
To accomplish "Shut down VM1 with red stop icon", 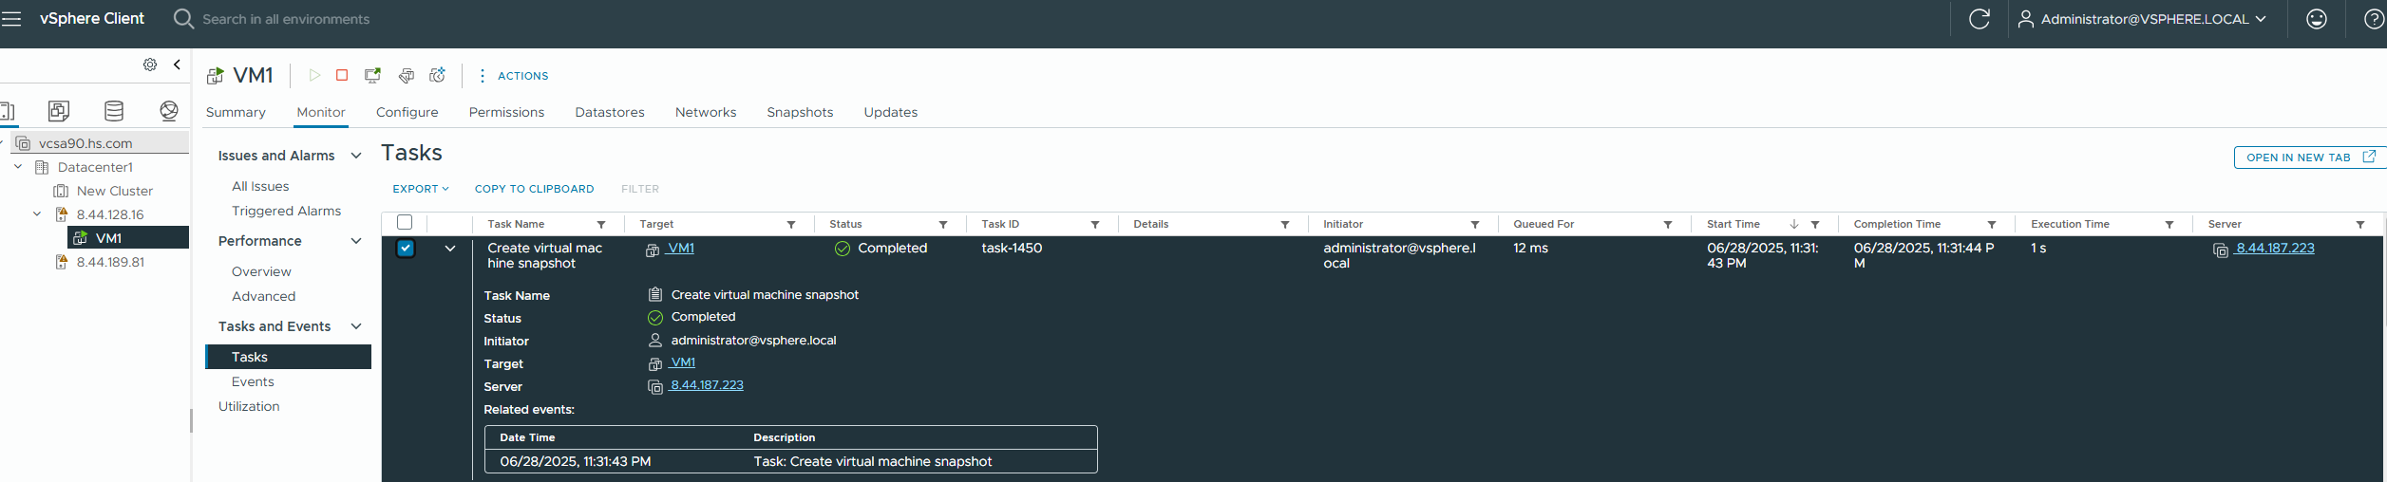I will pos(342,75).
